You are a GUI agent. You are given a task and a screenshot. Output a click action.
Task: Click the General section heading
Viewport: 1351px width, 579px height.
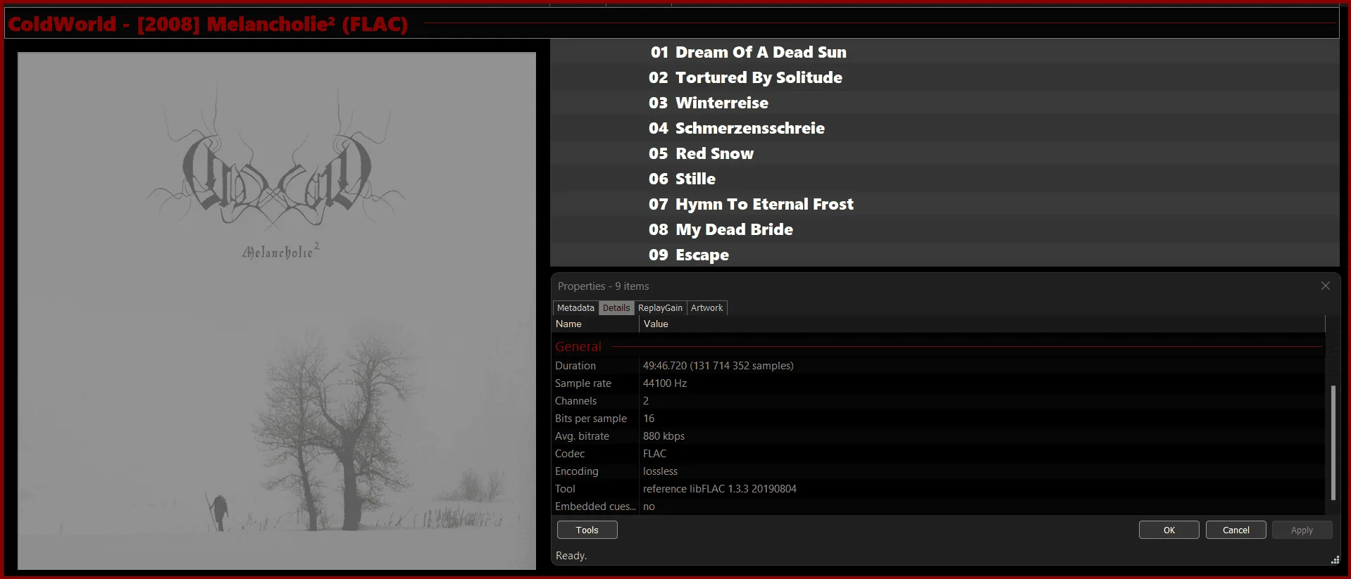tap(578, 347)
